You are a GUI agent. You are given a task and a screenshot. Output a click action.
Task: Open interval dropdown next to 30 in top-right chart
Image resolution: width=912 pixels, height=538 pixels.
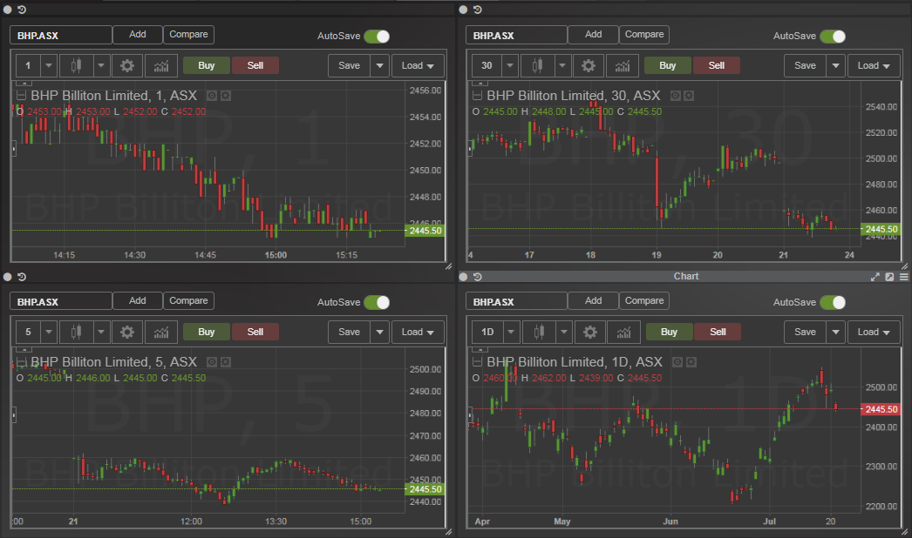[510, 65]
